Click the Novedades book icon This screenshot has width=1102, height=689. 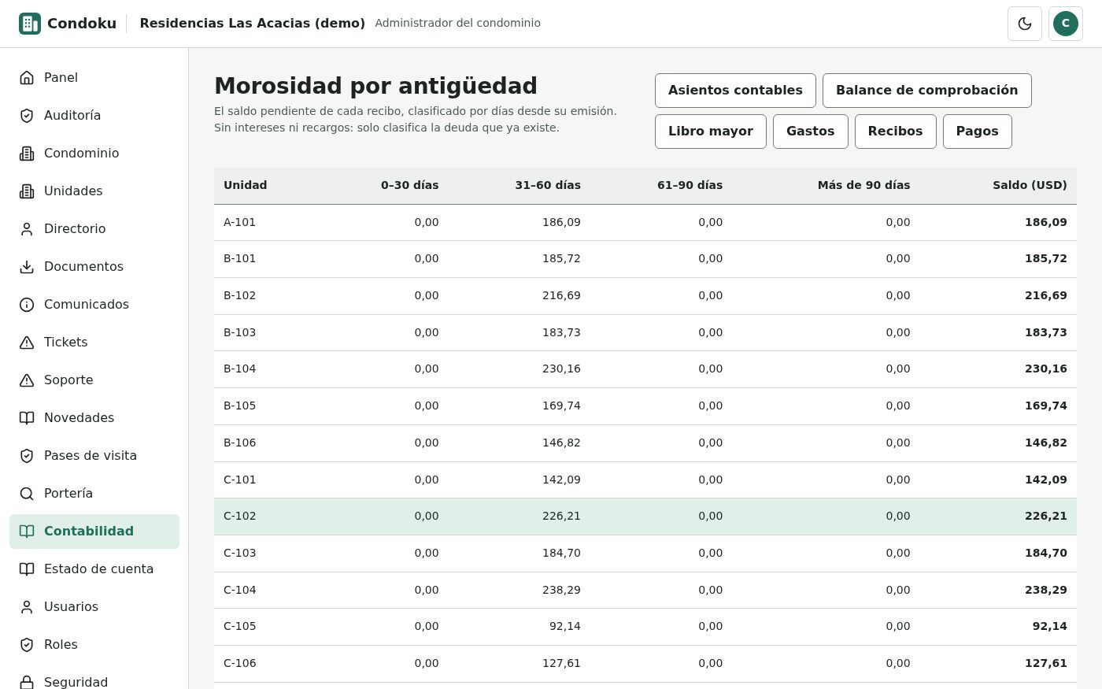(x=27, y=417)
